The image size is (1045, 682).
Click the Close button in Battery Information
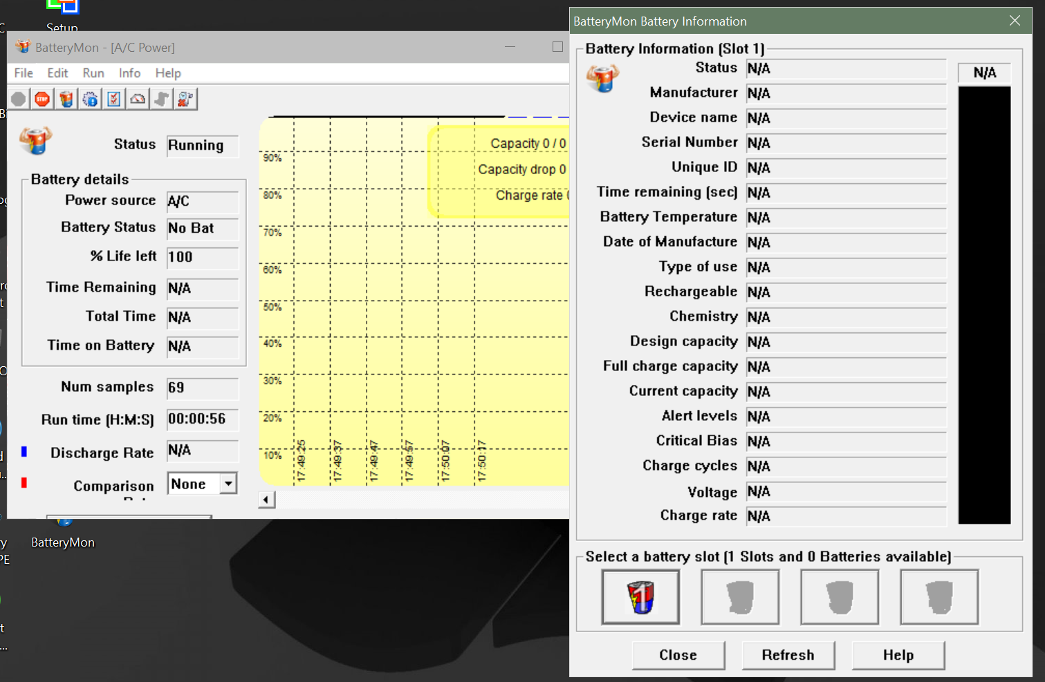point(678,655)
